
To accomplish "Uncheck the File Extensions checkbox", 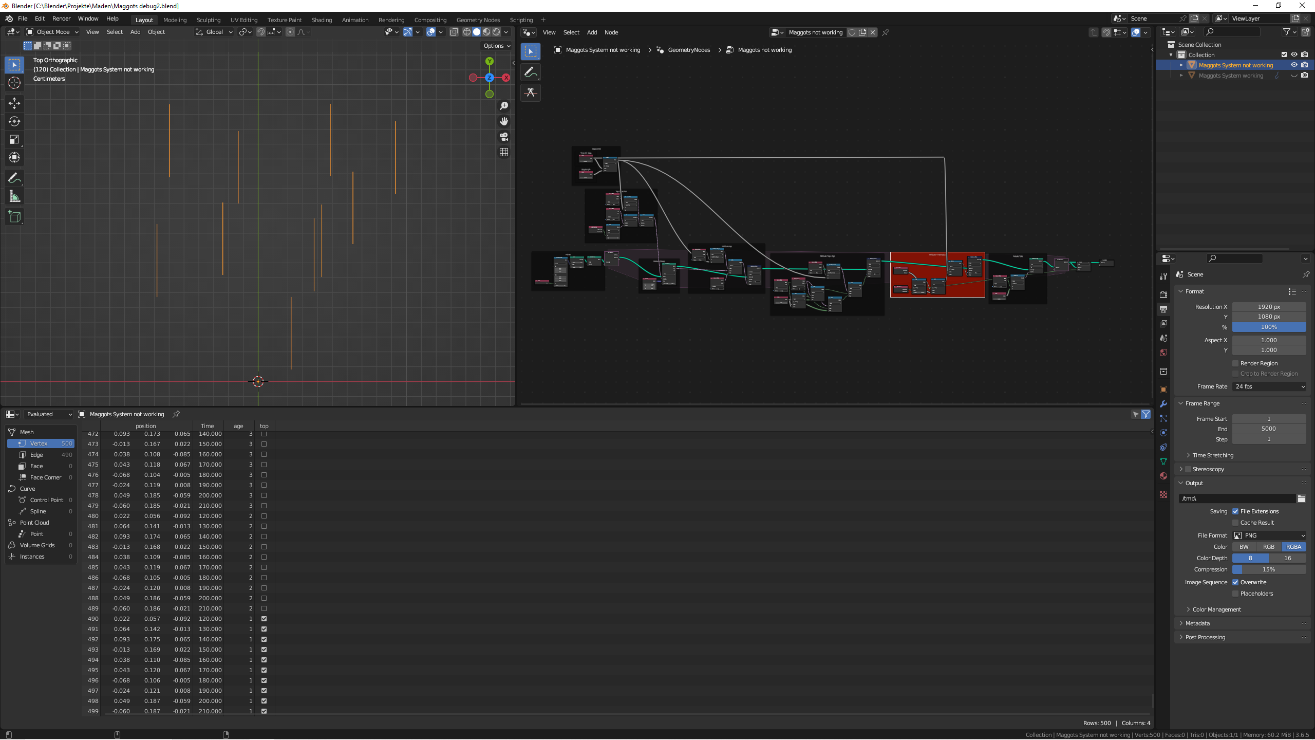I will pos(1235,511).
